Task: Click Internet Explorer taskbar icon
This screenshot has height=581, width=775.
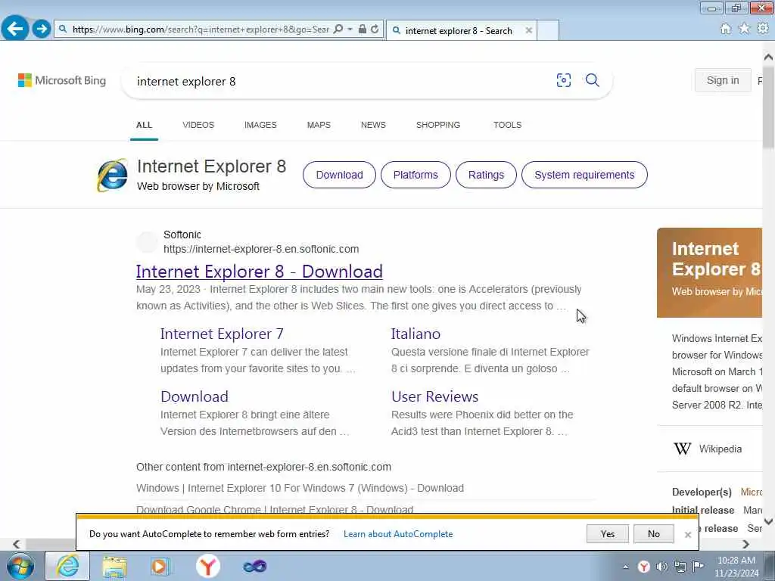Action: pyautogui.click(x=67, y=566)
